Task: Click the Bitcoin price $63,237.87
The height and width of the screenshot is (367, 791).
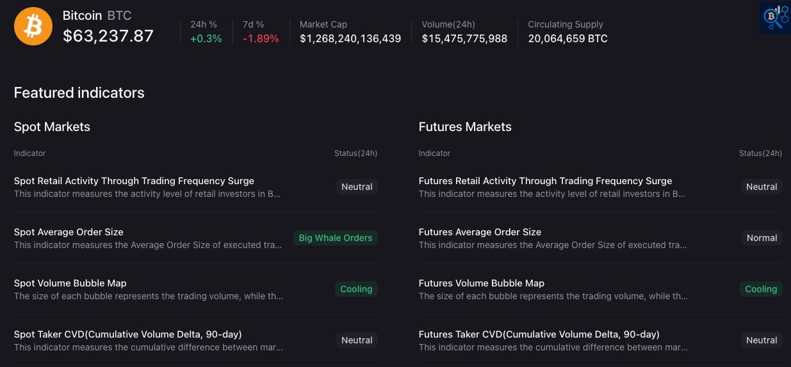Action: pyautogui.click(x=108, y=36)
